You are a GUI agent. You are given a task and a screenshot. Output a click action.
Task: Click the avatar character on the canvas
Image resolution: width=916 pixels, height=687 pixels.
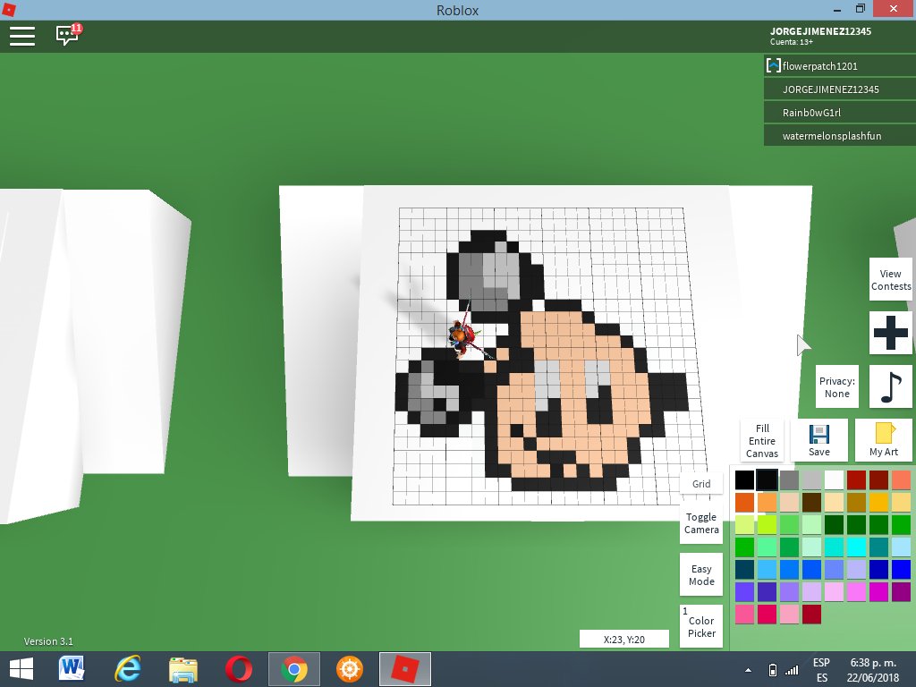[x=462, y=336]
